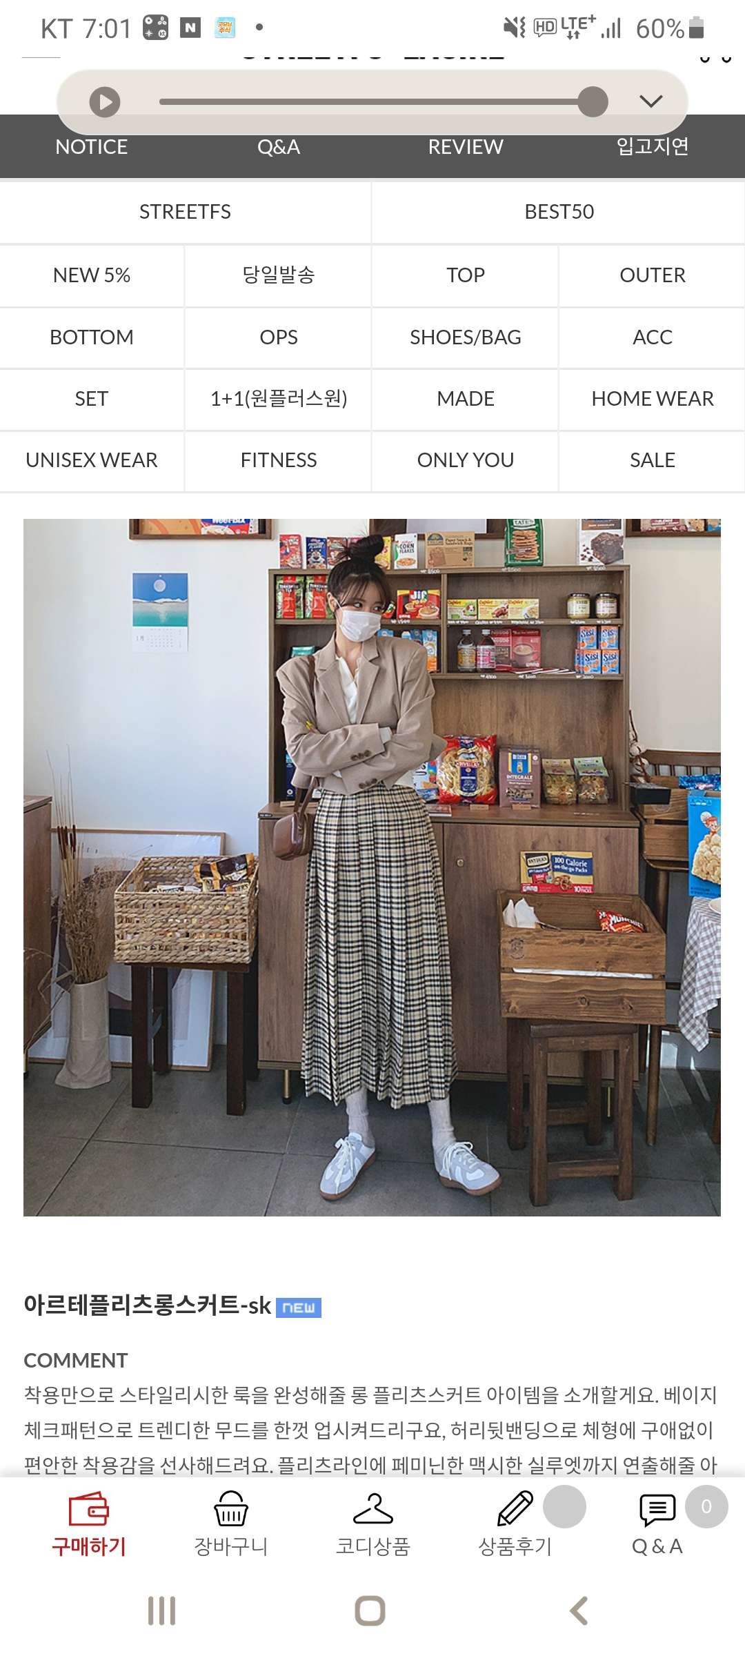The width and height of the screenshot is (745, 1656).
Task: Open the BEST50 category
Action: coord(559,212)
